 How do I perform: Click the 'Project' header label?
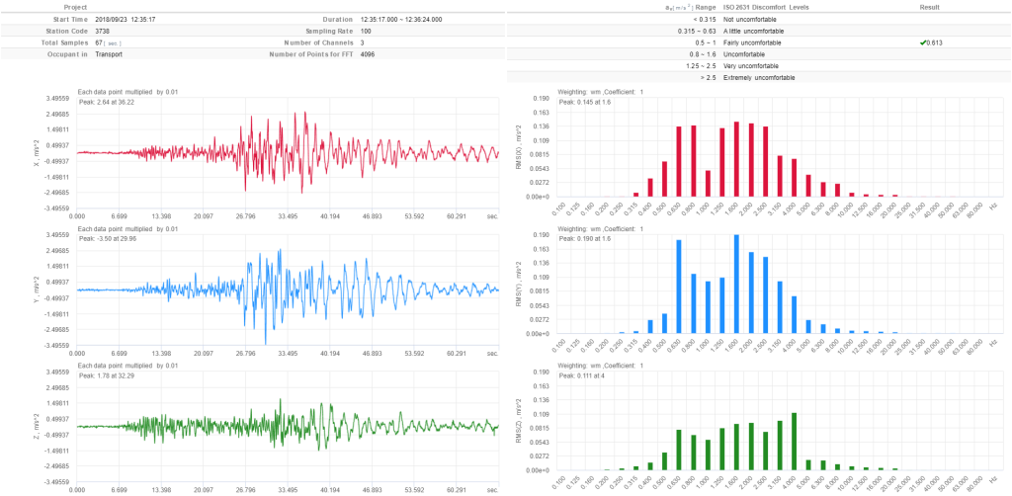(49, 7)
